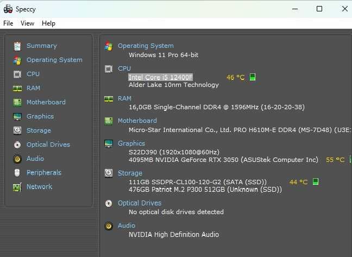
Task: Click the RAM icon in summary panel
Action: coord(109,99)
